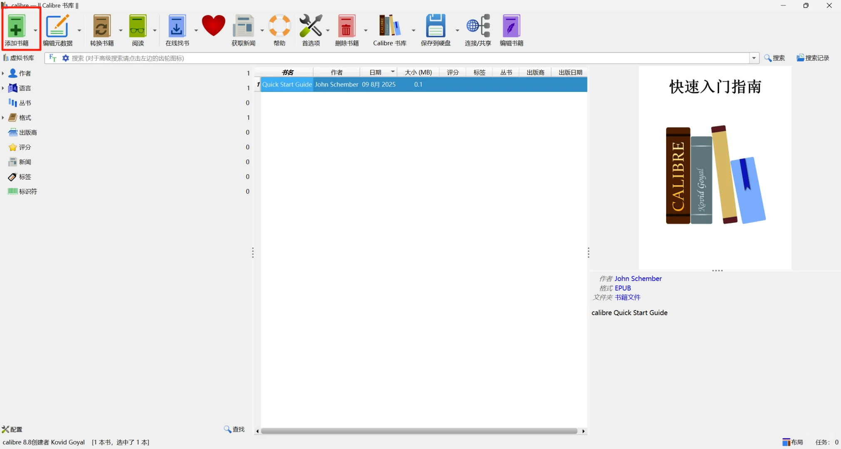This screenshot has width=841, height=449.
Task: Sort by 书名 title column header
Action: (287, 72)
